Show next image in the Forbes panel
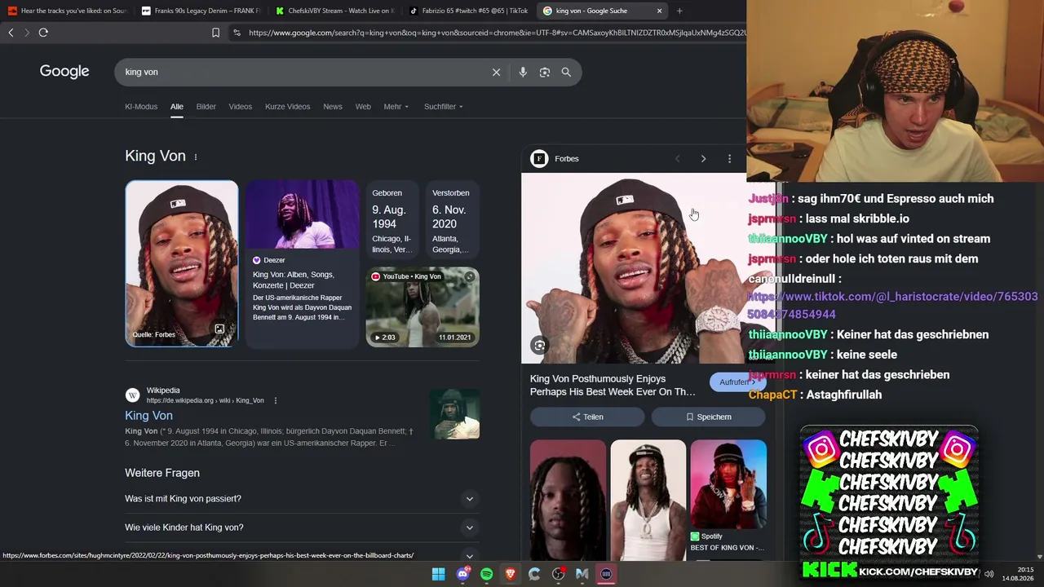The image size is (1044, 587). pos(703,159)
